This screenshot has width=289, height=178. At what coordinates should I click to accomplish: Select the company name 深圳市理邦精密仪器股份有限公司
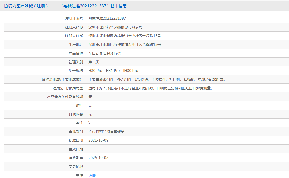[115, 27]
